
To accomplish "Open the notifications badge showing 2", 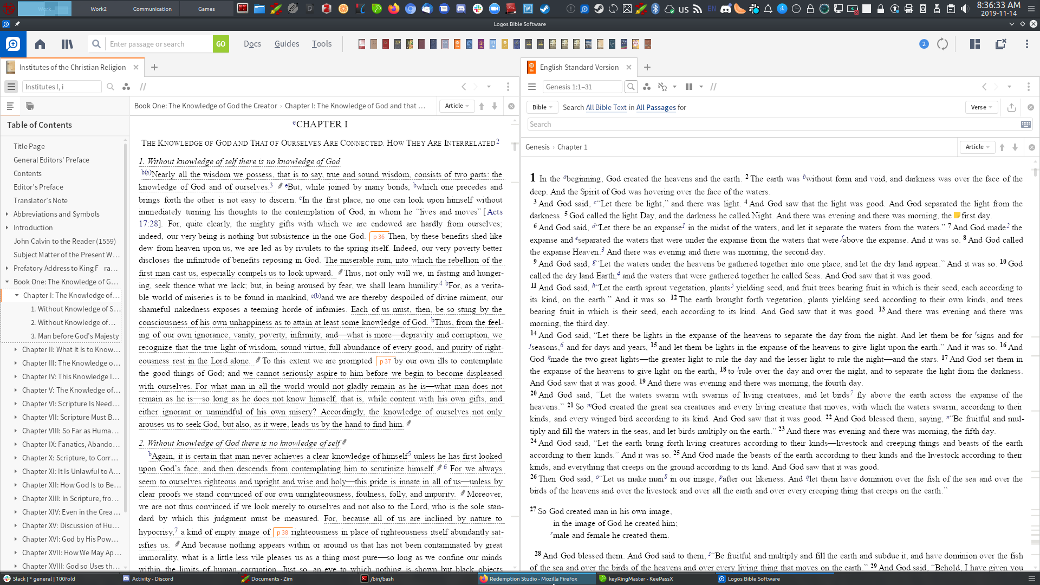I will click(924, 44).
